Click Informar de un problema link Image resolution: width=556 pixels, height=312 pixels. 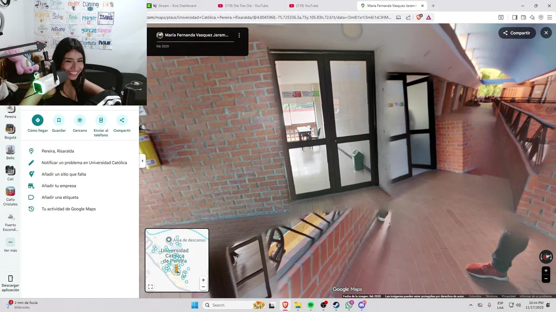[536, 296]
